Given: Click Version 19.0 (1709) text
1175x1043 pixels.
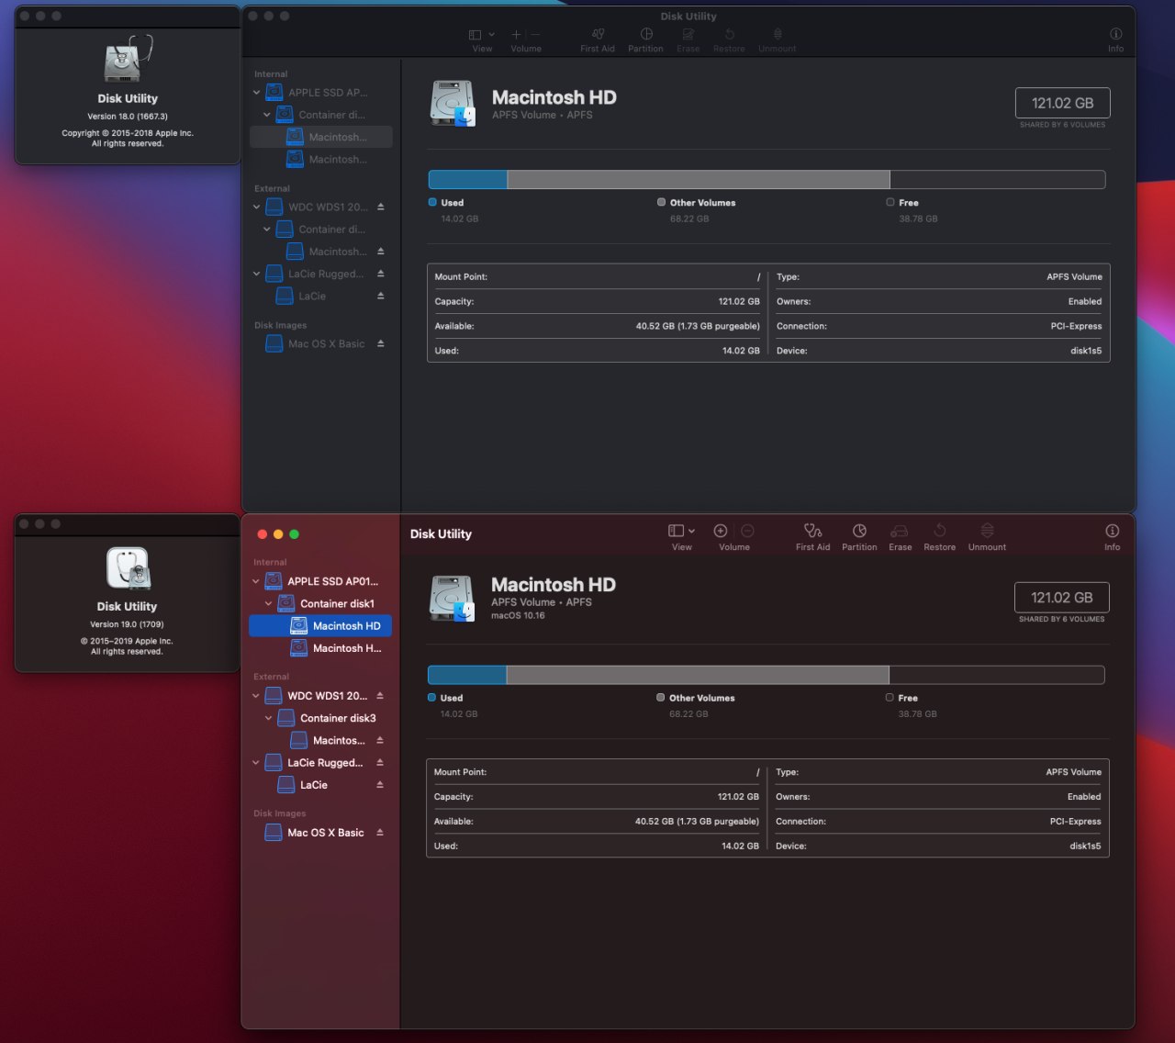Looking at the screenshot, I should pos(127,624).
